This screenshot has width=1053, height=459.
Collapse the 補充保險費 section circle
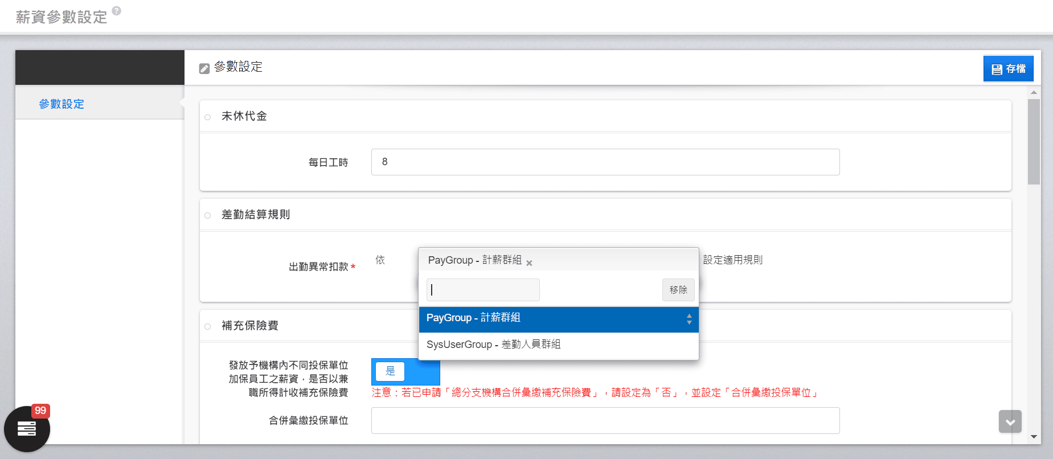point(208,326)
